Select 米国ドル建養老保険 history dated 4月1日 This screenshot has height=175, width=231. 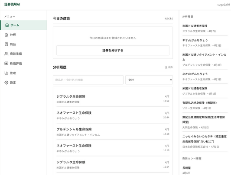[x=205, y=91]
